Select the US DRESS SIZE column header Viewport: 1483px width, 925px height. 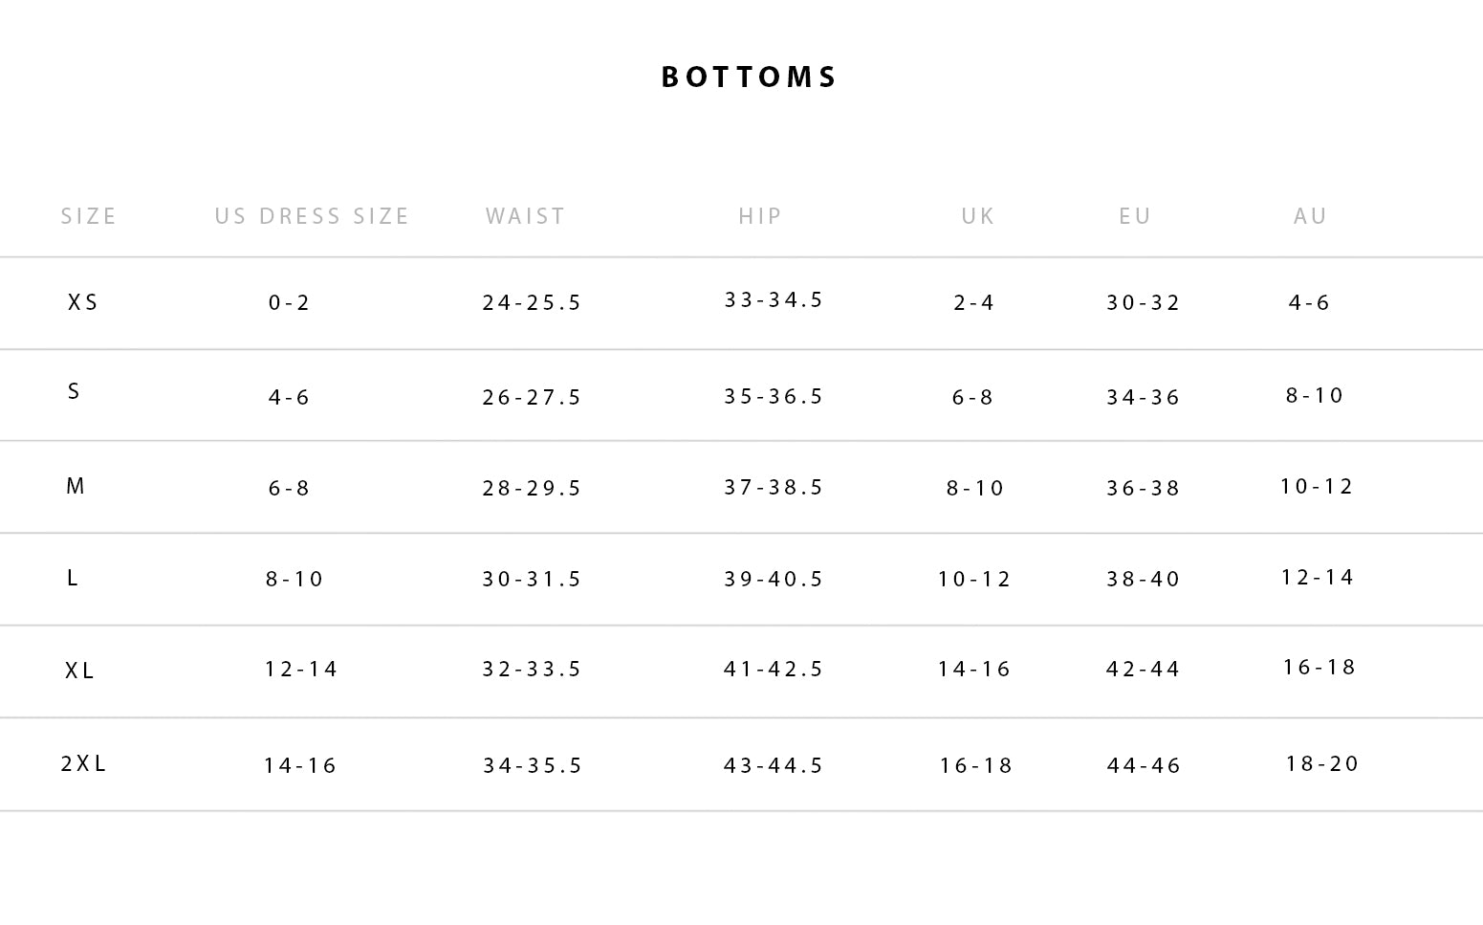(312, 217)
